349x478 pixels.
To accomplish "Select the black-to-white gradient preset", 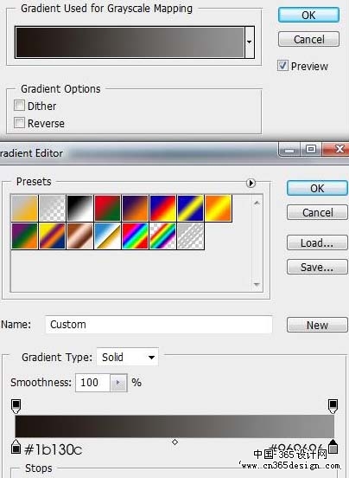I will 79,208.
